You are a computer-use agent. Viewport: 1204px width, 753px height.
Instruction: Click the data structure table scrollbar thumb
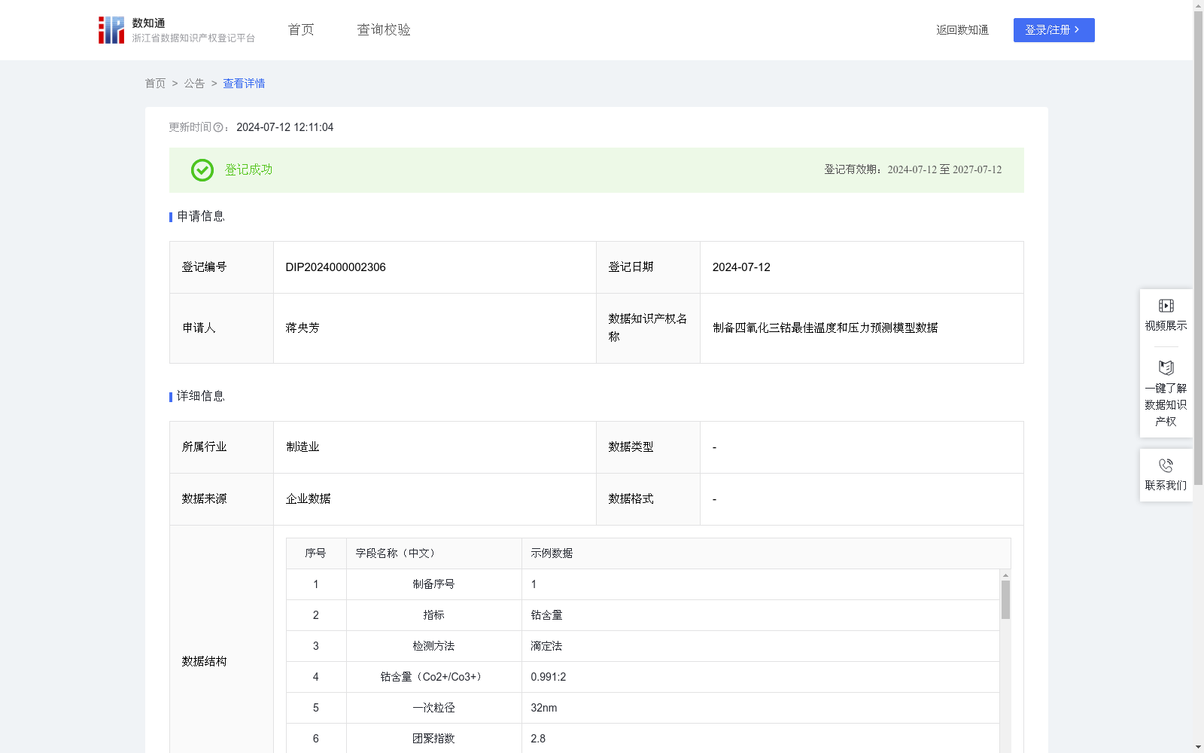[x=1005, y=599]
